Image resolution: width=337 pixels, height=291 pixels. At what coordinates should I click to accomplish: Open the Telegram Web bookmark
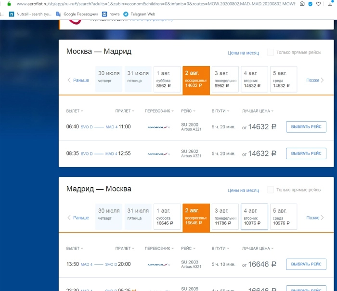coord(139,14)
